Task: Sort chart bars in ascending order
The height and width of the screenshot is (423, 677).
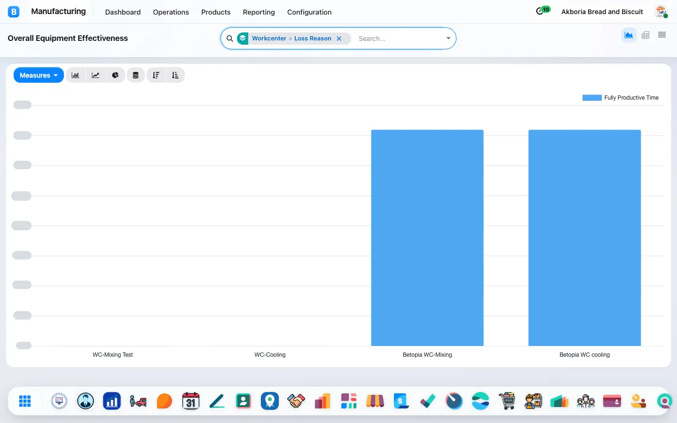Action: click(x=175, y=75)
